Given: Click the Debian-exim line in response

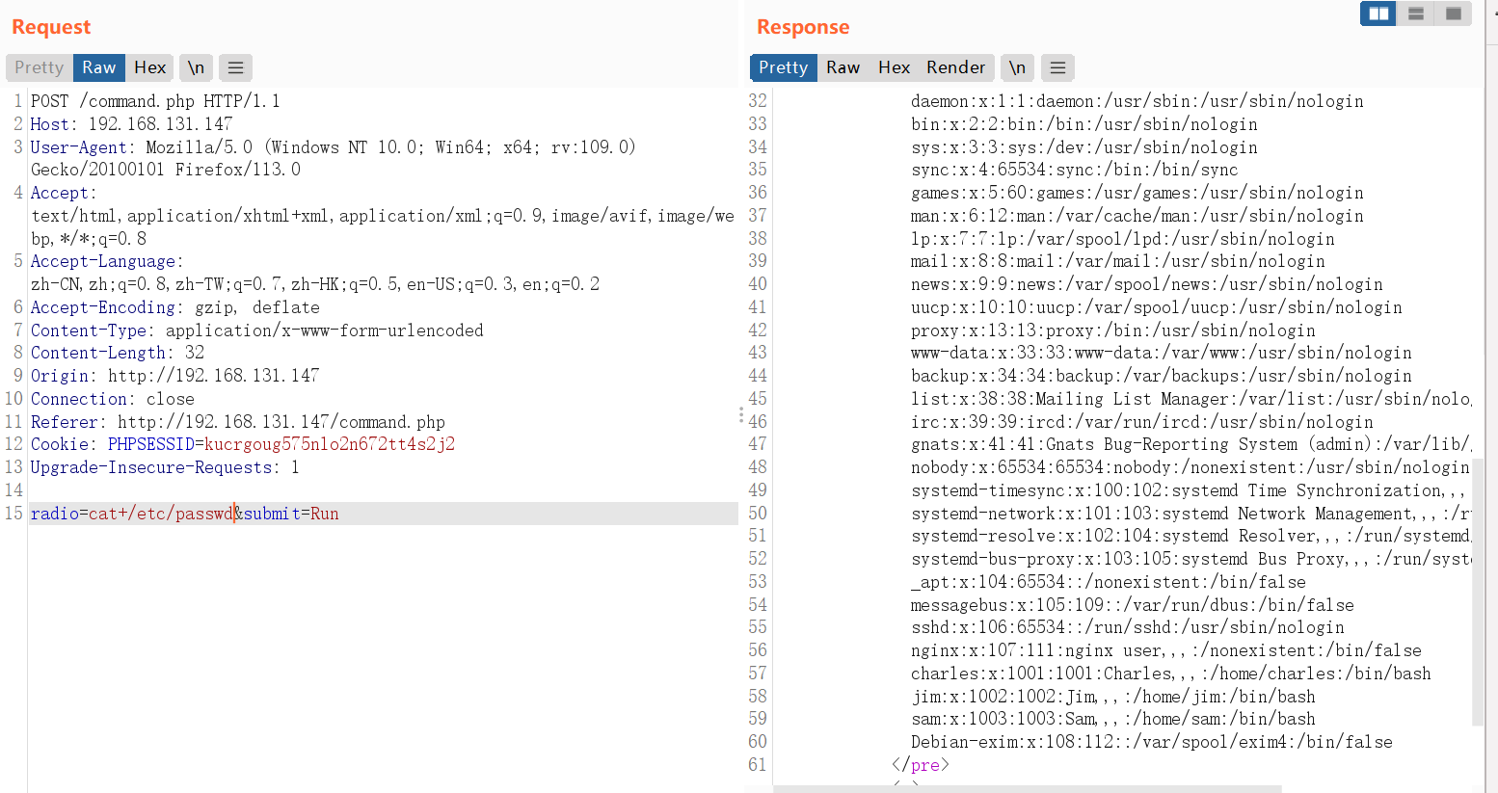Looking at the screenshot, I should [x=1151, y=742].
